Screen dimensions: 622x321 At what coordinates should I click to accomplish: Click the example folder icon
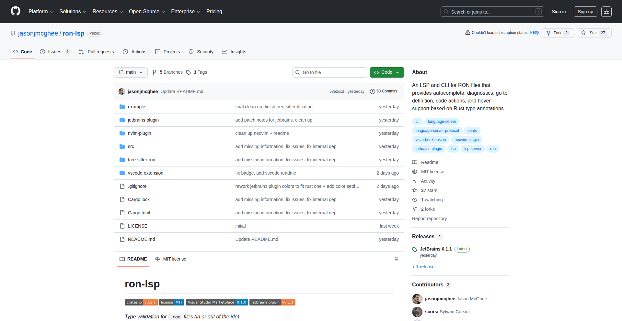[122, 107]
